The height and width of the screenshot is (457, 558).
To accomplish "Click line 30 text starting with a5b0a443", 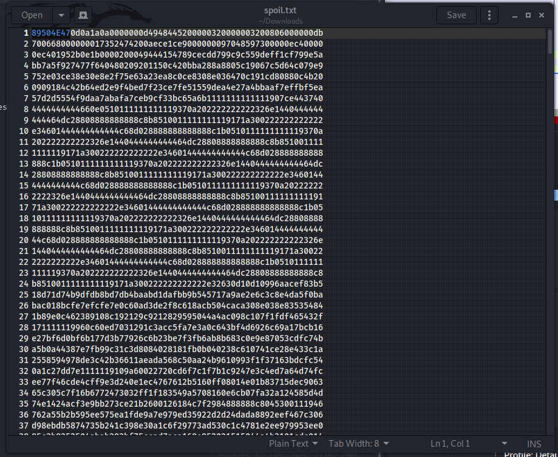I will pyautogui.click(x=177, y=349).
